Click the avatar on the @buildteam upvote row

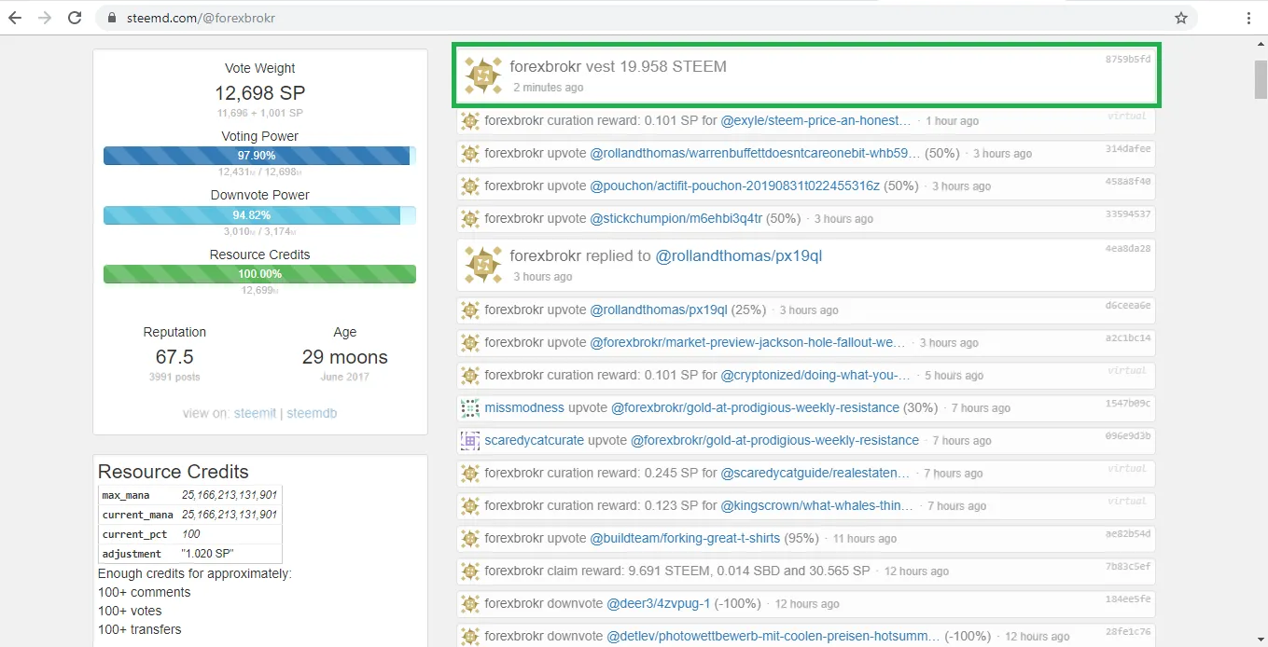(470, 539)
